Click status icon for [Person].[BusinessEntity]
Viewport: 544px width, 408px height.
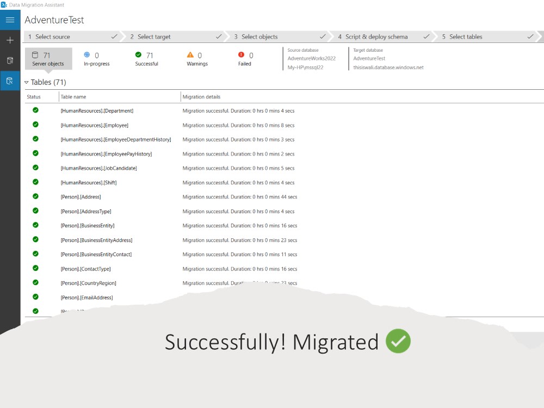[x=35, y=225]
